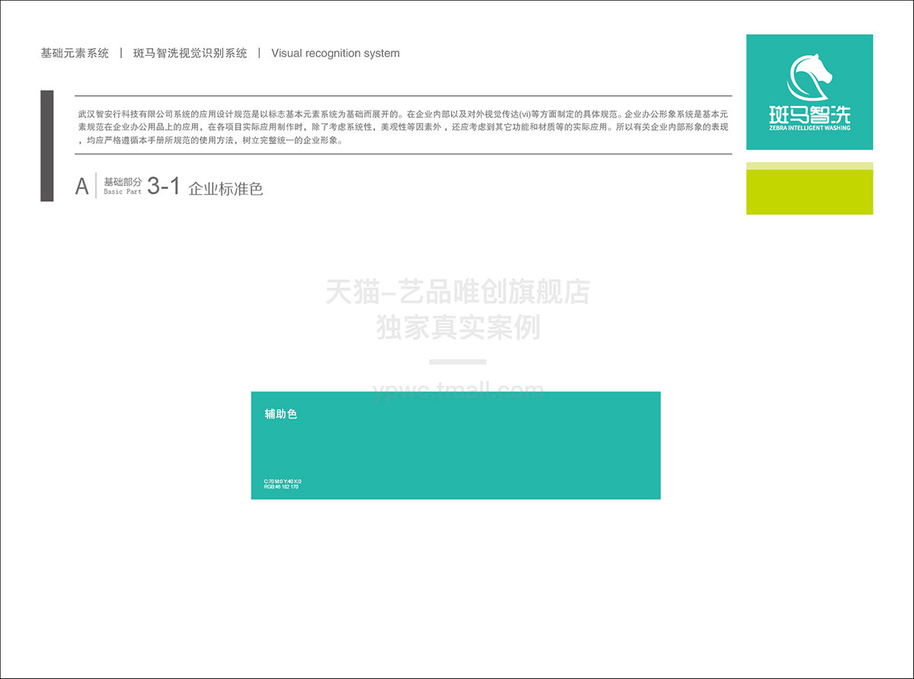Pick the pale yellow-green strip
914x679 pixels.
(810, 165)
